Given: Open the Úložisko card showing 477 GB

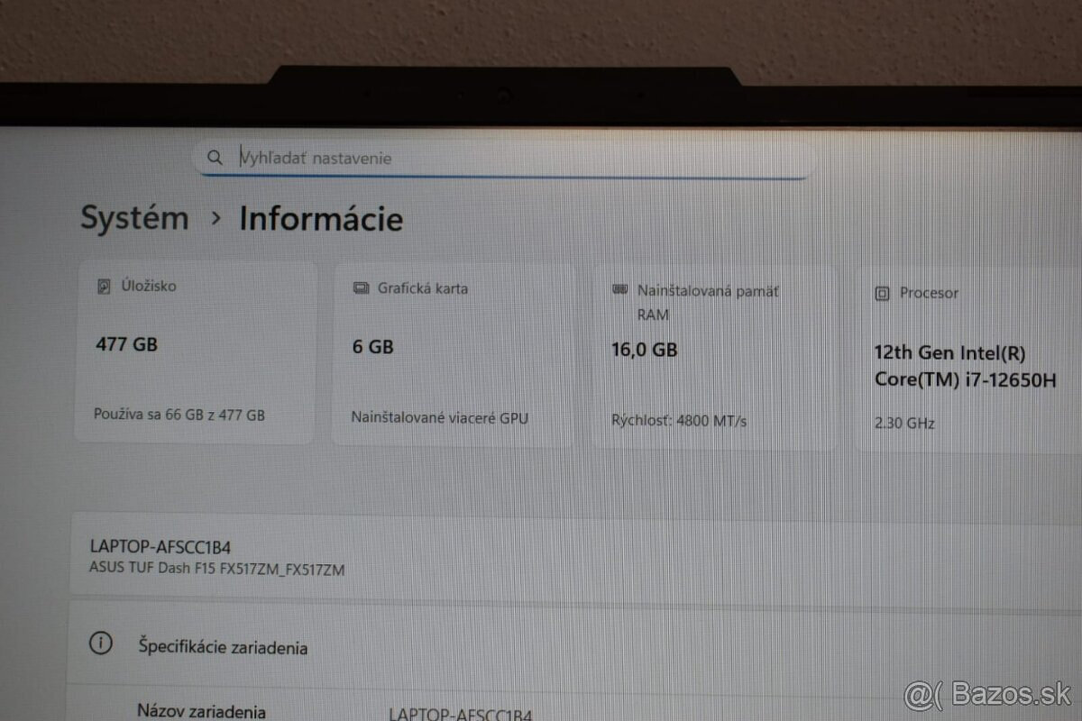Looking at the screenshot, I should click(x=194, y=353).
